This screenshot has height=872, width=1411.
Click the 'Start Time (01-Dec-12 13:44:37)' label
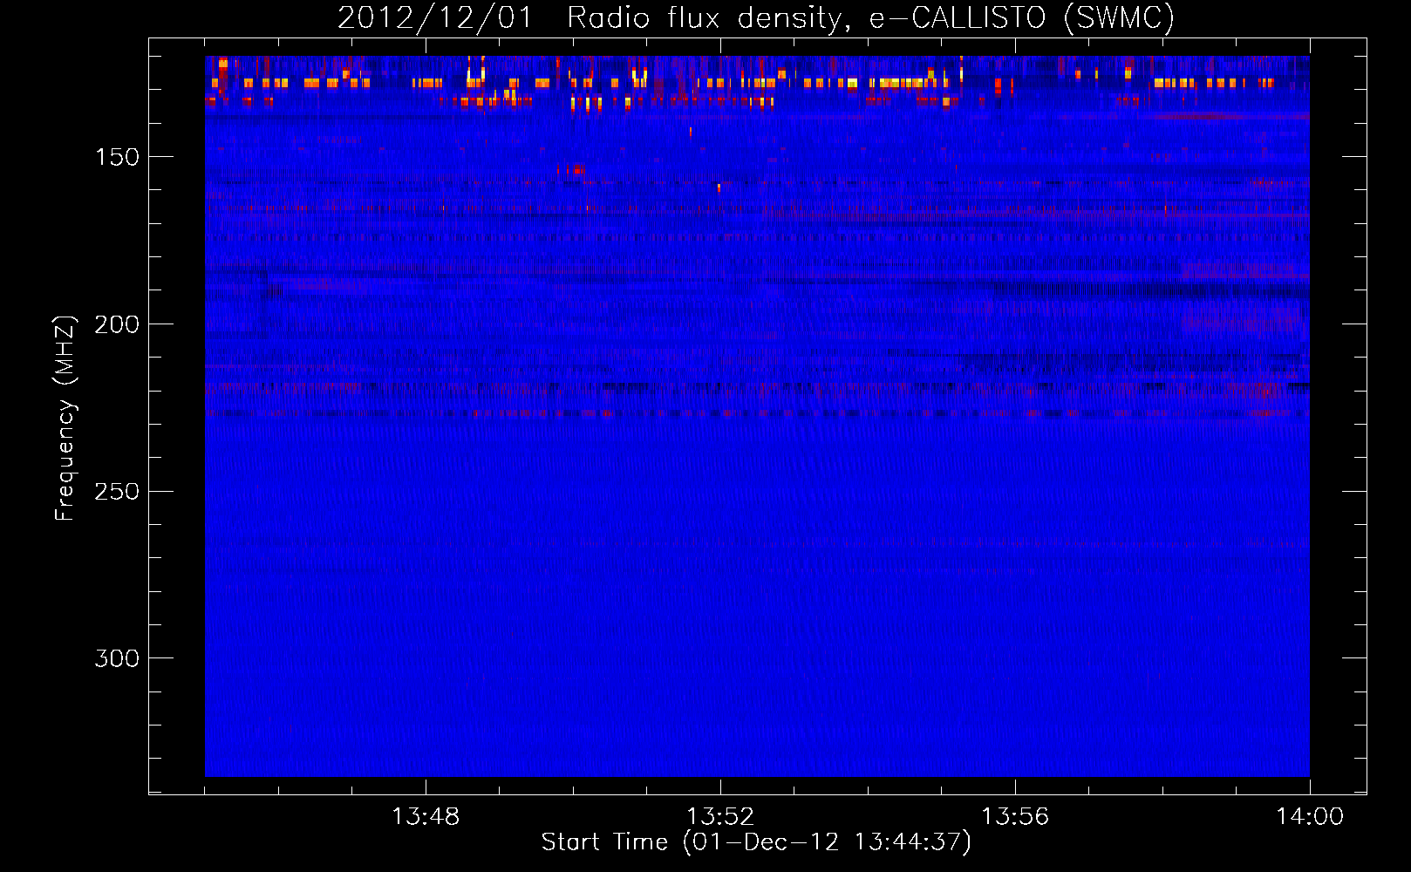(x=756, y=842)
